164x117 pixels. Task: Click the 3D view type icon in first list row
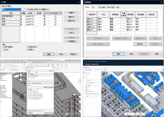click(31, 91)
